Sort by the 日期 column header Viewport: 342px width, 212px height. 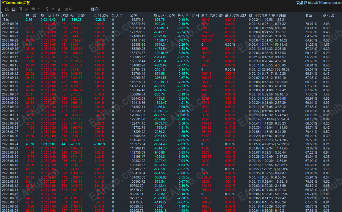coord(6,15)
